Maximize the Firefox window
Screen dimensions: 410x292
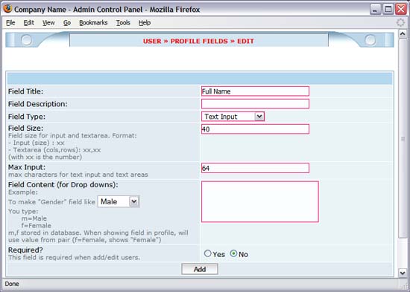point(388,10)
